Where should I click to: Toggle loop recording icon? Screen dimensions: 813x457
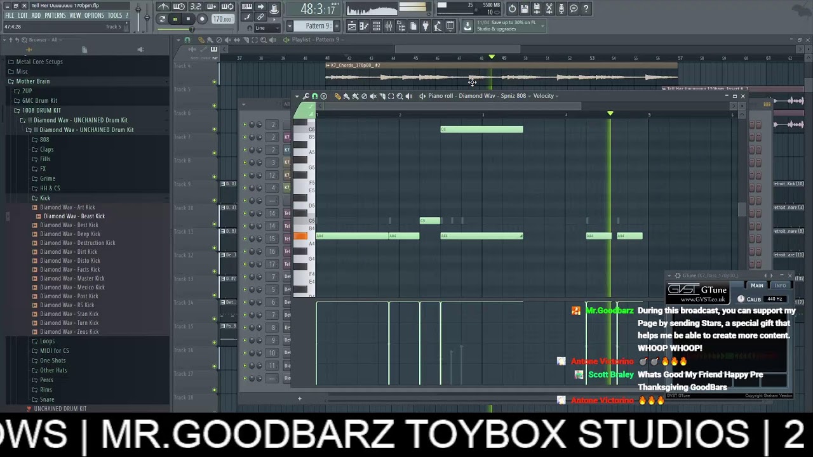click(227, 6)
